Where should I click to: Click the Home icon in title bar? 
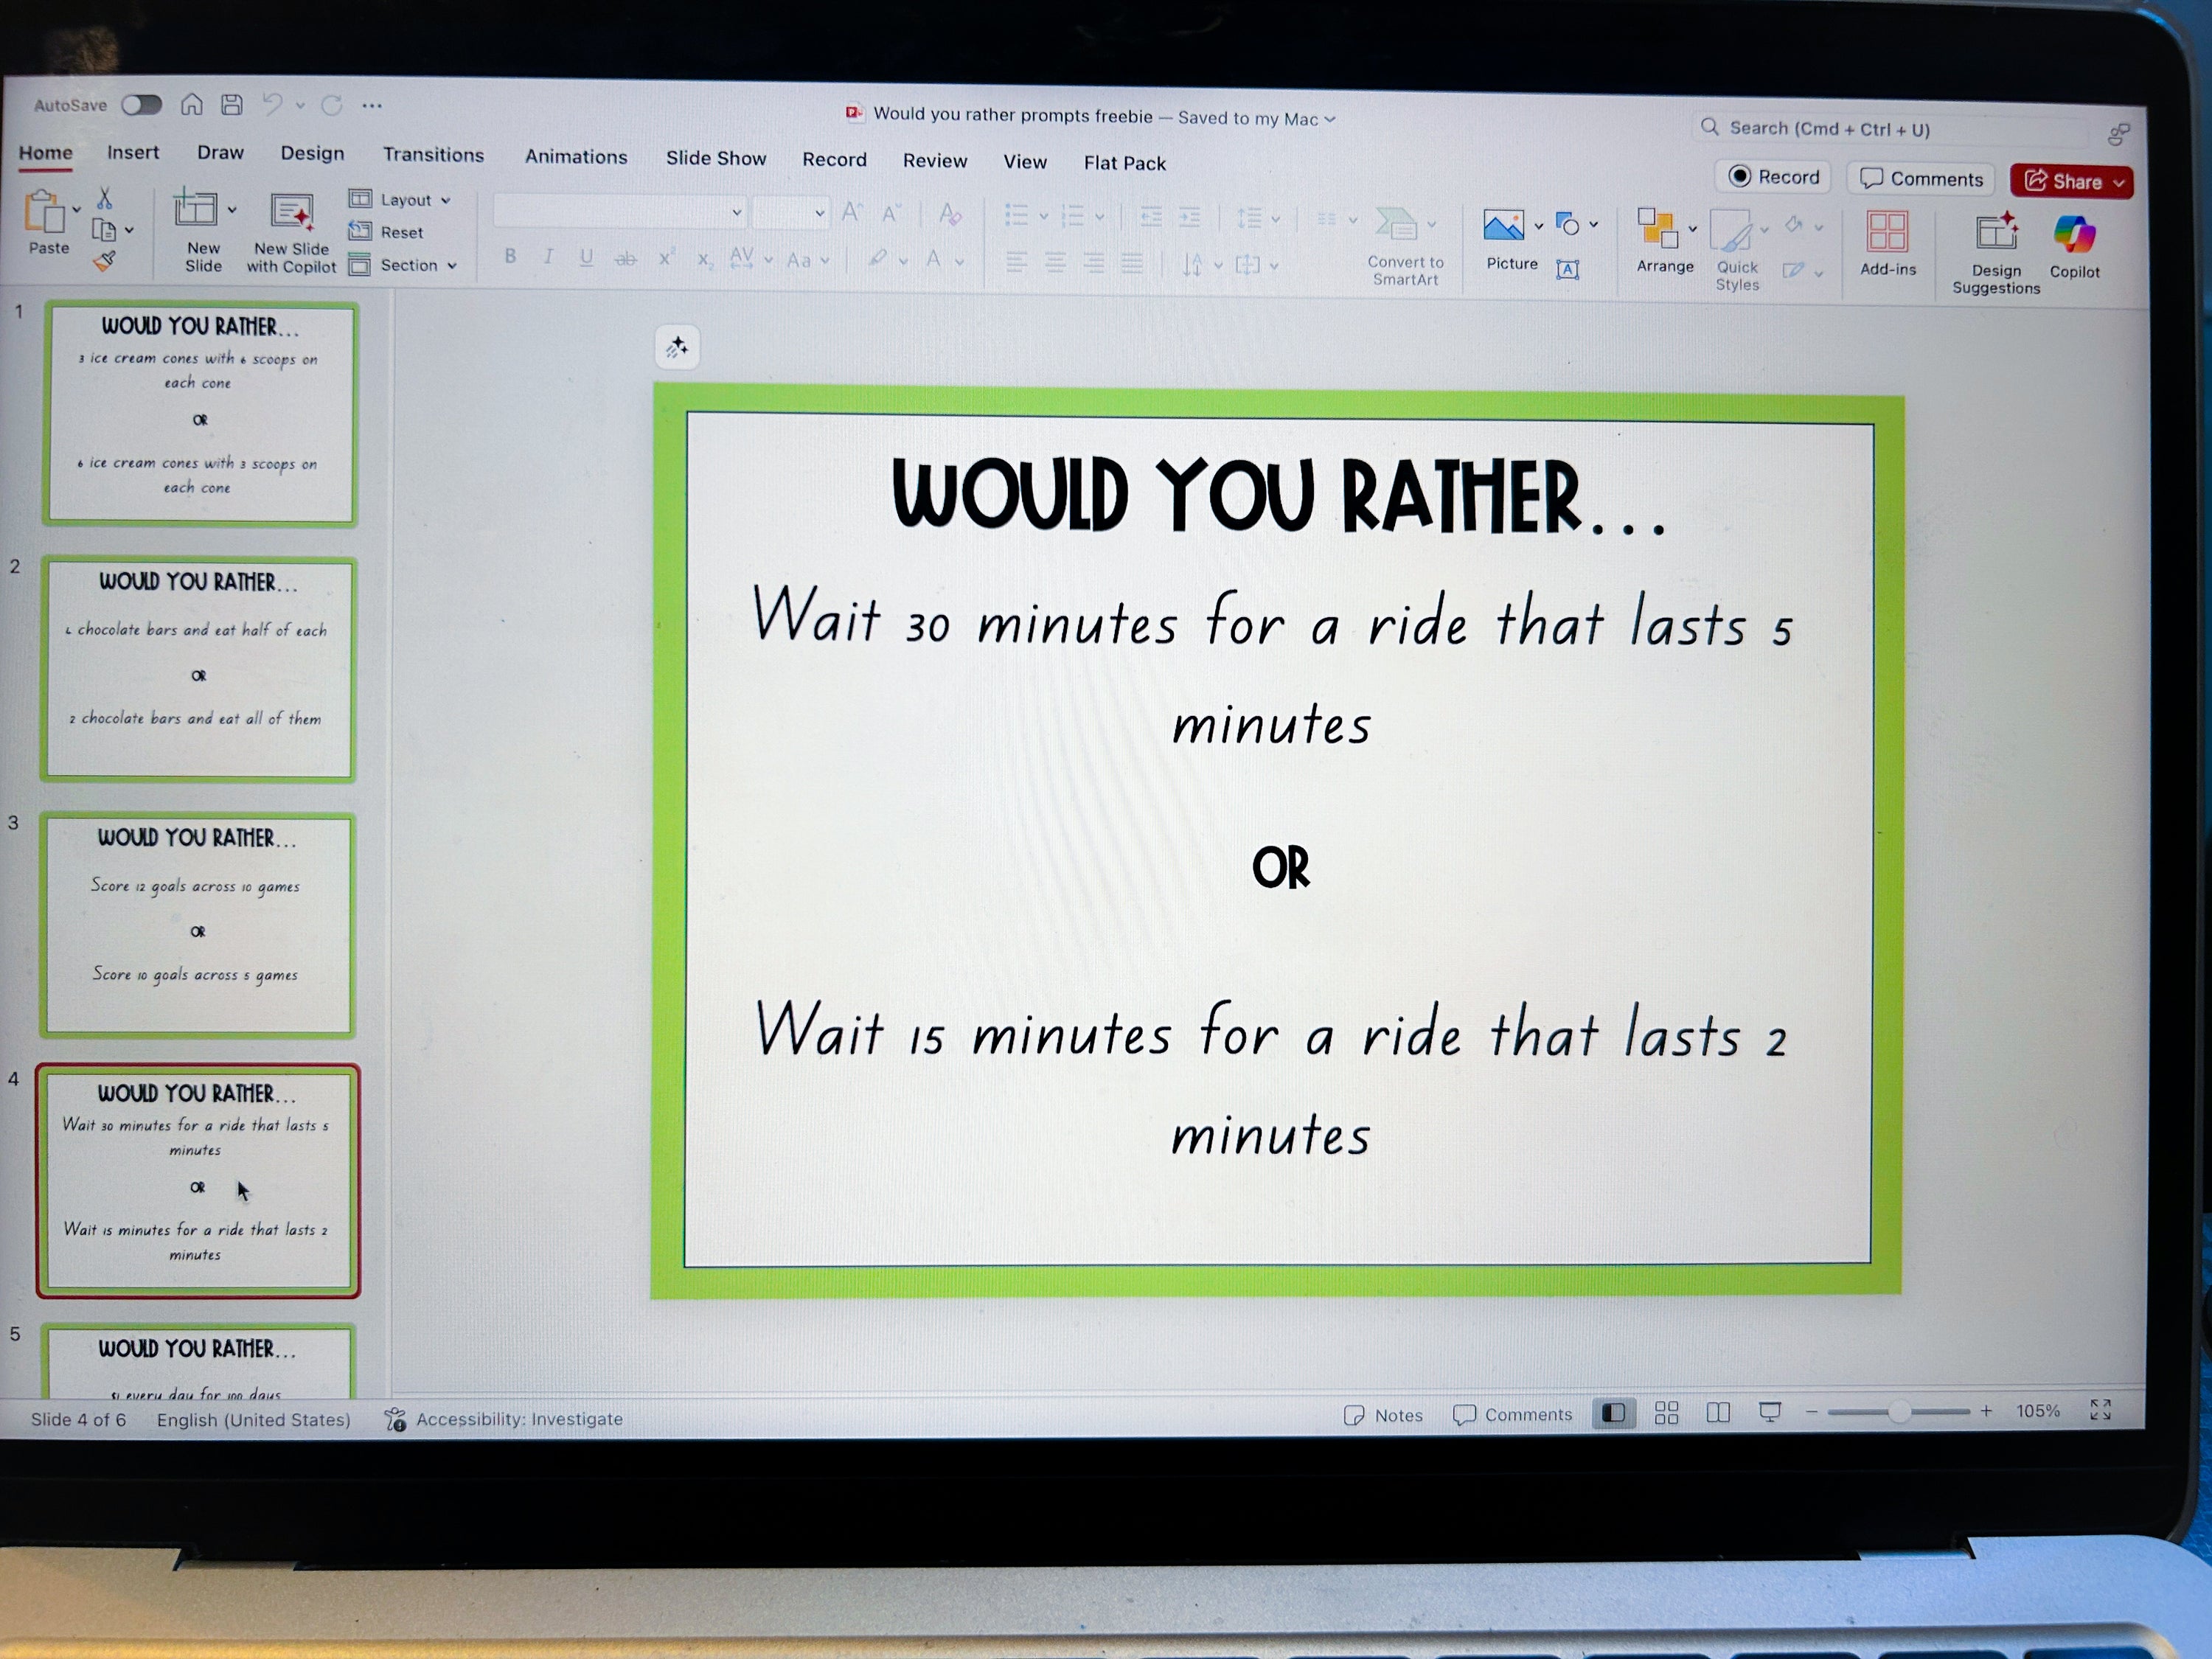pos(192,104)
